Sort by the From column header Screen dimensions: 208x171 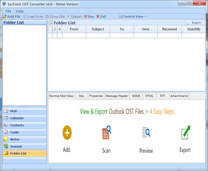(x=74, y=29)
